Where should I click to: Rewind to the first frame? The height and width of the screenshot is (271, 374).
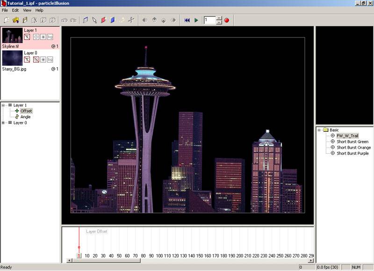click(187, 20)
